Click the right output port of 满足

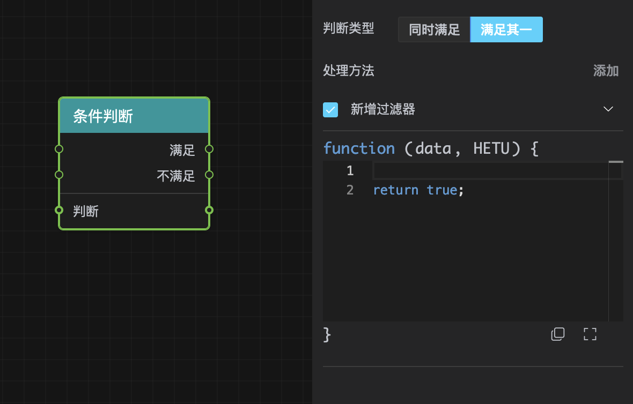(x=209, y=149)
